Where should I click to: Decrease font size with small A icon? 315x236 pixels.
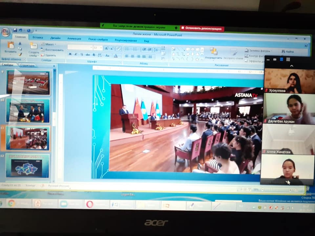pyautogui.click(x=112, y=49)
